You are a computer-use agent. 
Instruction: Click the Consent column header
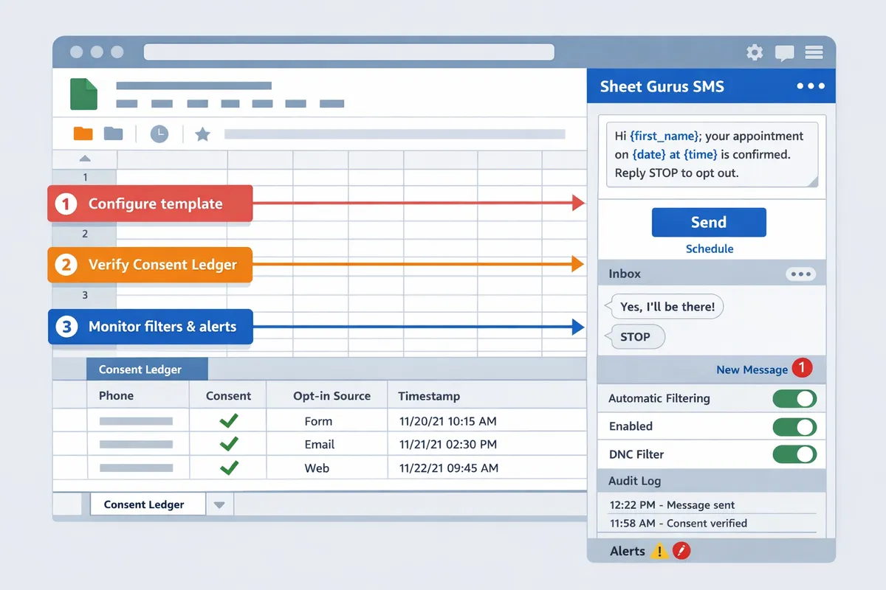pos(228,396)
